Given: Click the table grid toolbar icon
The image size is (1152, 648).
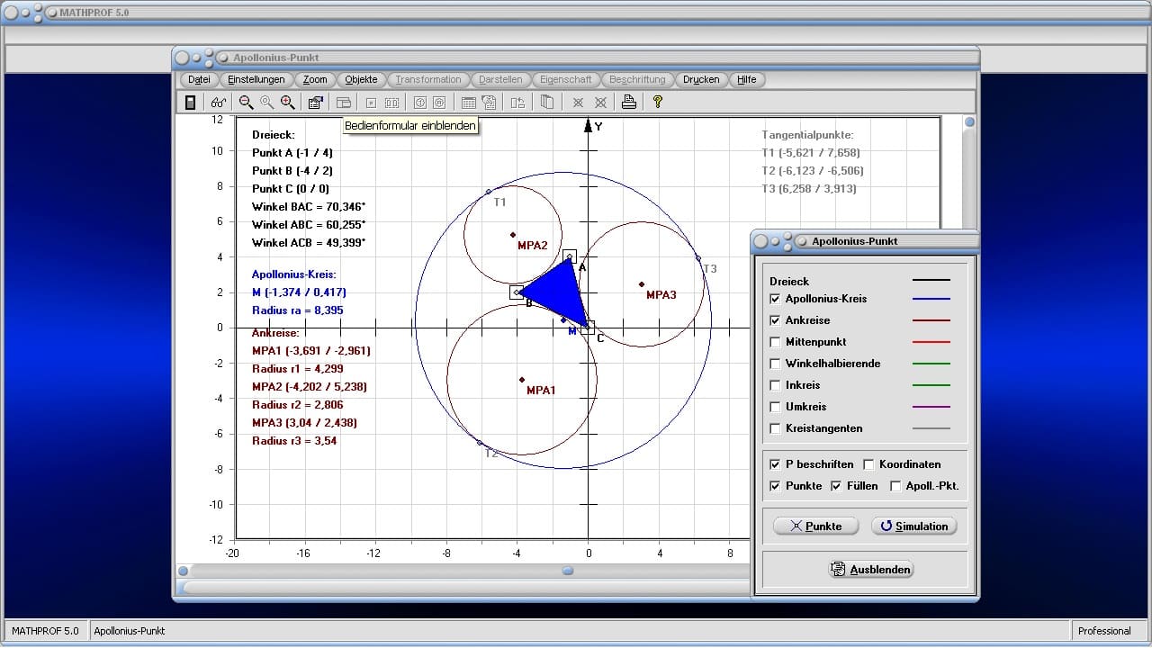Looking at the screenshot, I should click(468, 103).
